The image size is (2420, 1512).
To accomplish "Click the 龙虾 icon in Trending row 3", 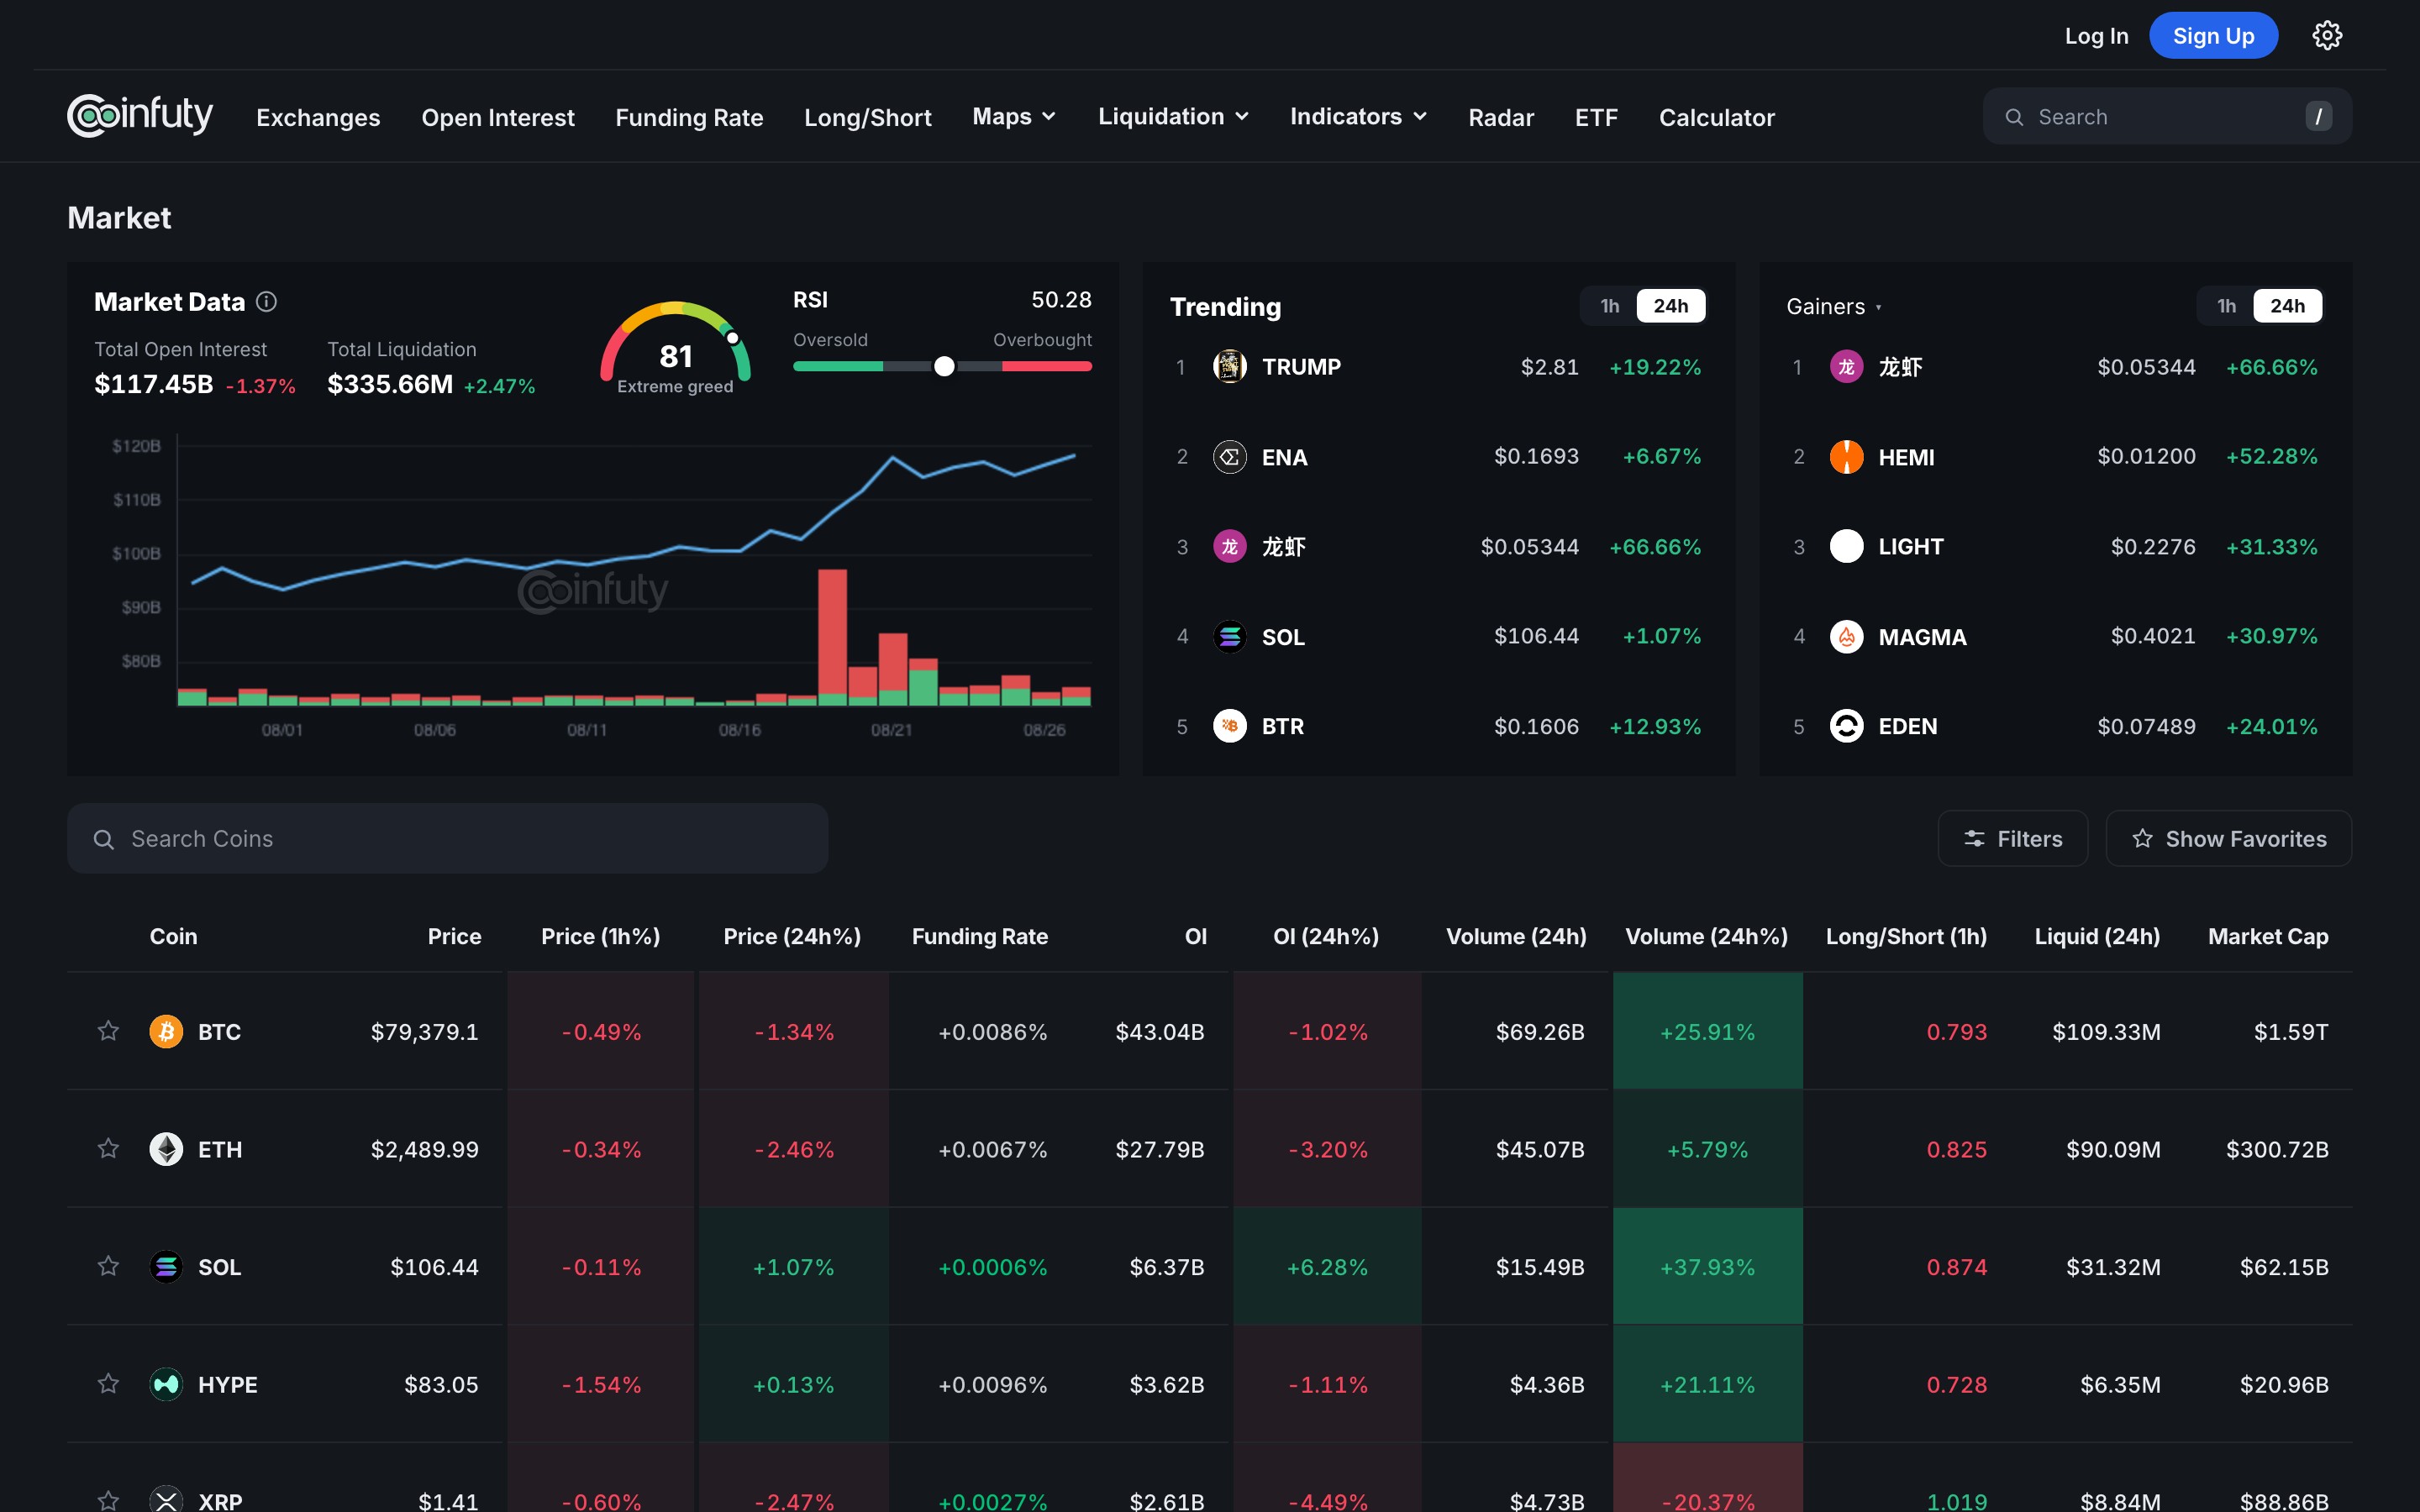I will (1230, 546).
